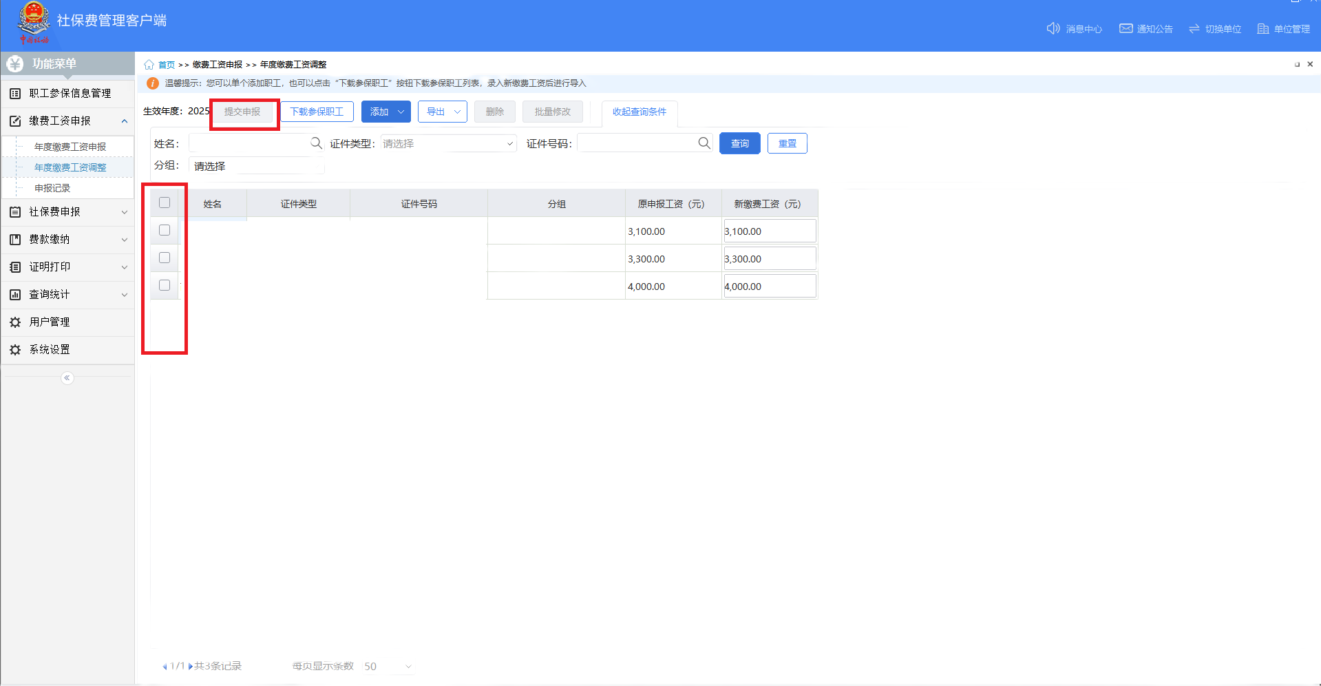The image size is (1321, 686).
Task: Collapse the sidebar with double-chevron icon
Action: click(x=67, y=378)
